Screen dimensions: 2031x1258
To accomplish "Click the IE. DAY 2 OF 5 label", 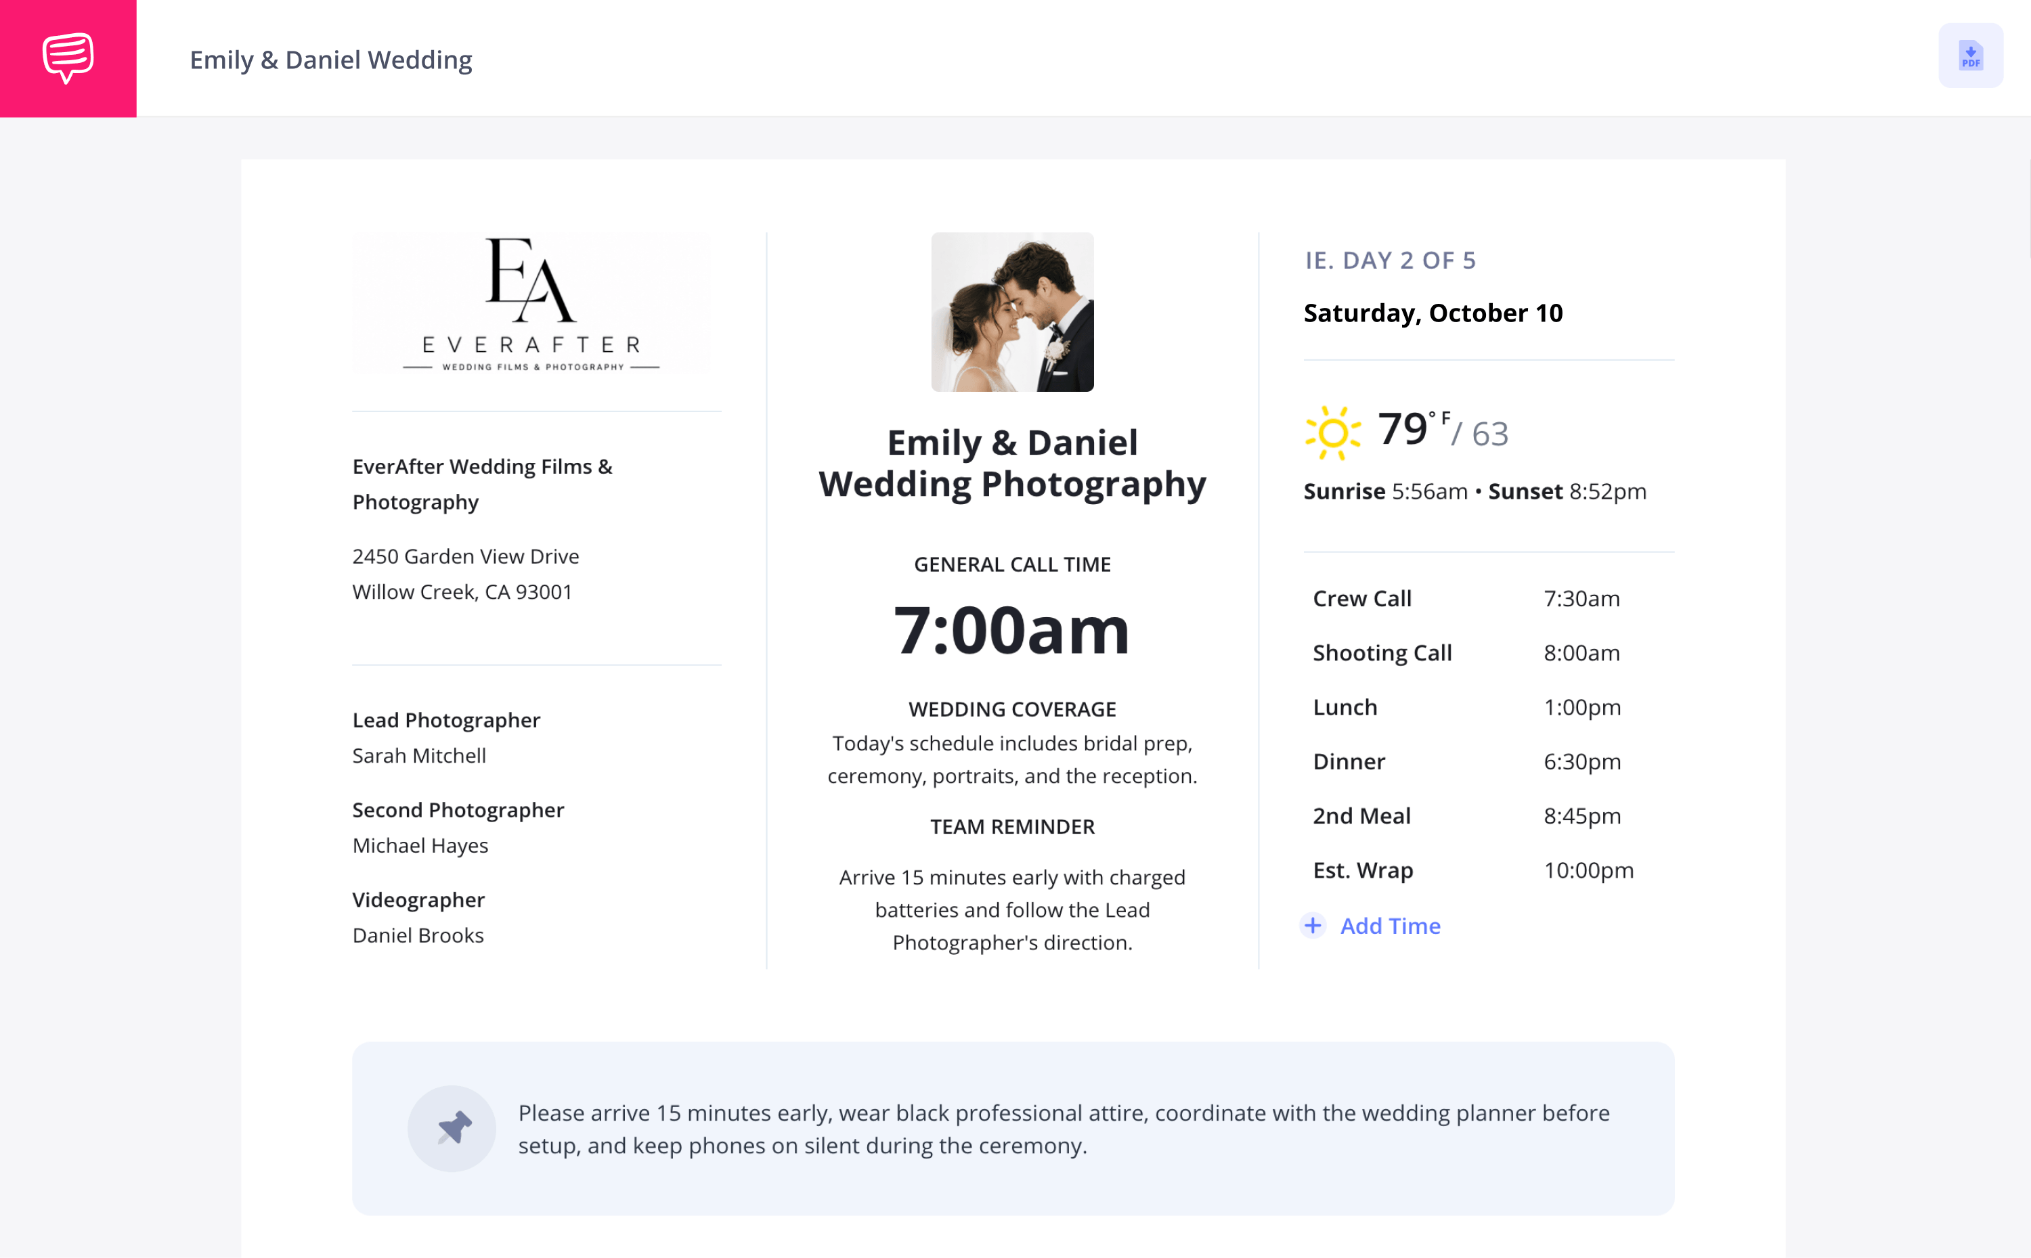I will pos(1390,261).
